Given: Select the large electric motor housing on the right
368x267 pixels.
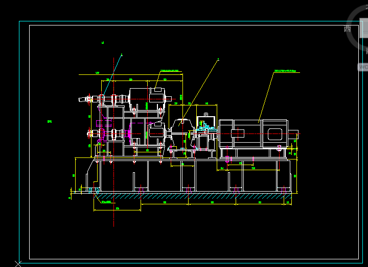Looking at the screenshot, I should click(254, 134).
